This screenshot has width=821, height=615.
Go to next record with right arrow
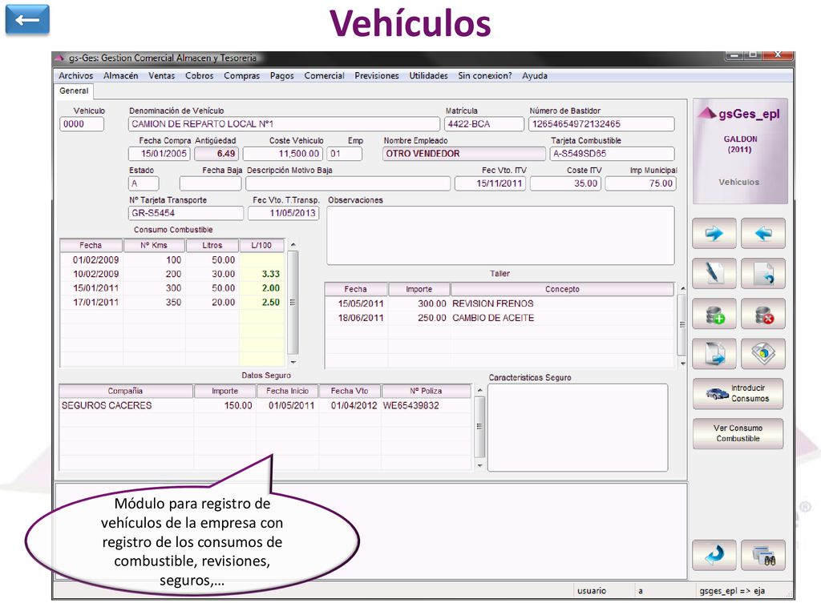(x=714, y=233)
